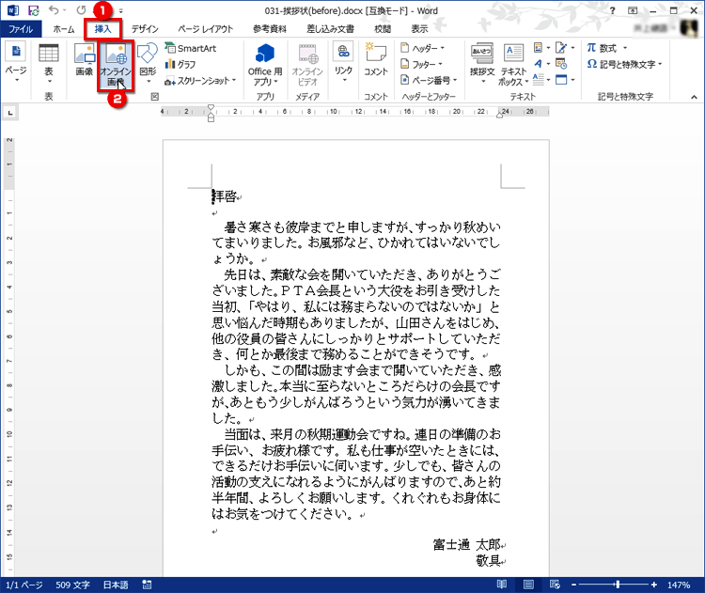Image resolution: width=705 pixels, height=593 pixels.
Task: Insert a コメント comment
Action: pyautogui.click(x=376, y=59)
